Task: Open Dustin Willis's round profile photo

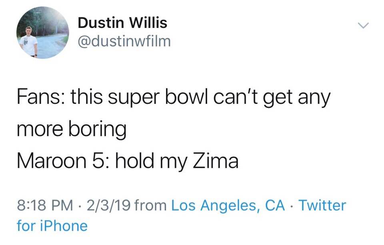Action: coord(43,32)
